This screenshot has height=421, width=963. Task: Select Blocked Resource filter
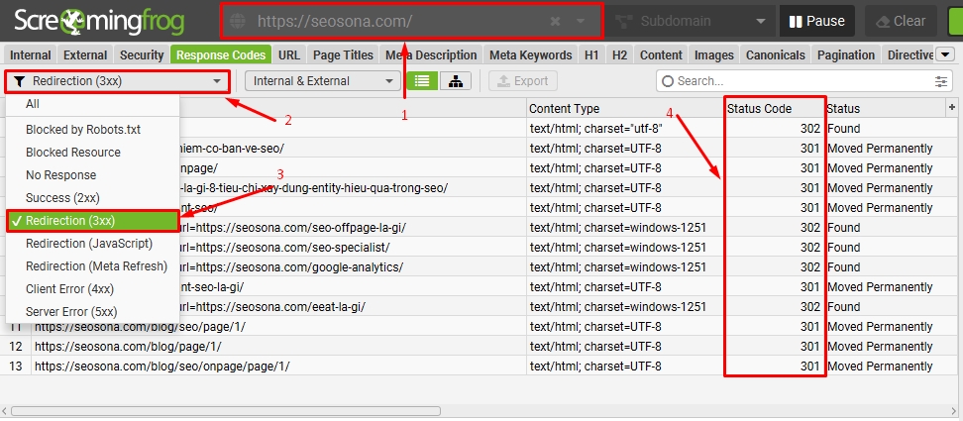click(x=93, y=153)
